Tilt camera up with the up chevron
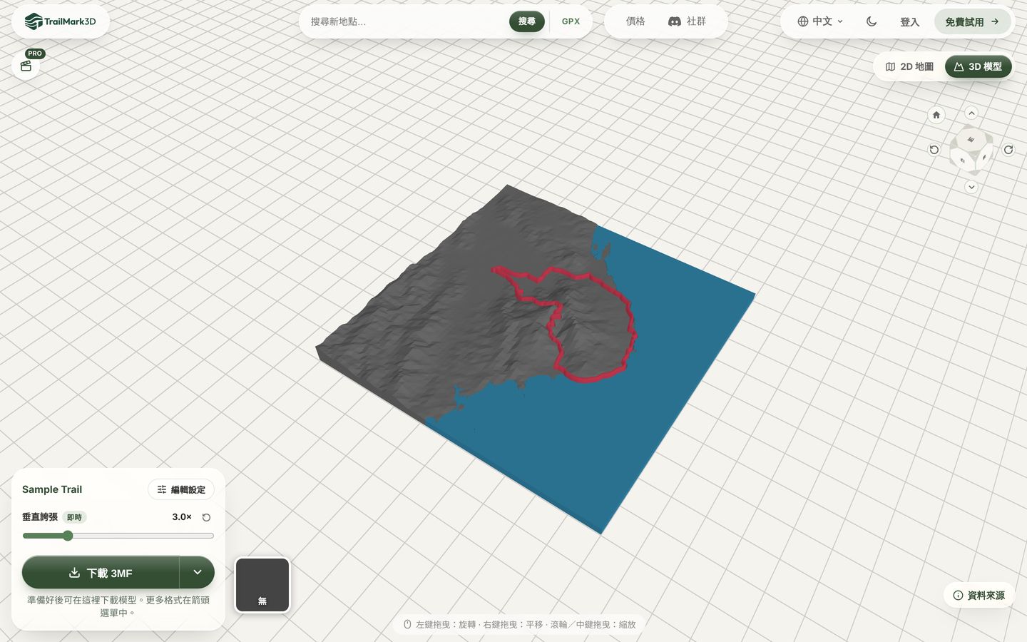The height and width of the screenshot is (642, 1027). [x=971, y=113]
